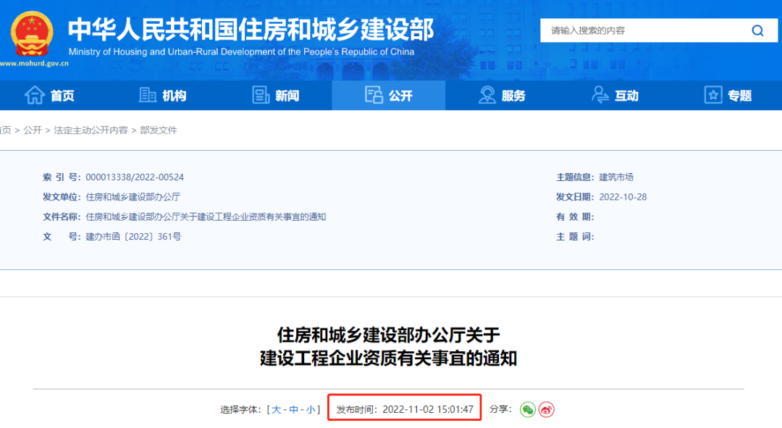Screen dimensions: 782x428
Task: Open the 互动 nav label
Action: point(627,96)
